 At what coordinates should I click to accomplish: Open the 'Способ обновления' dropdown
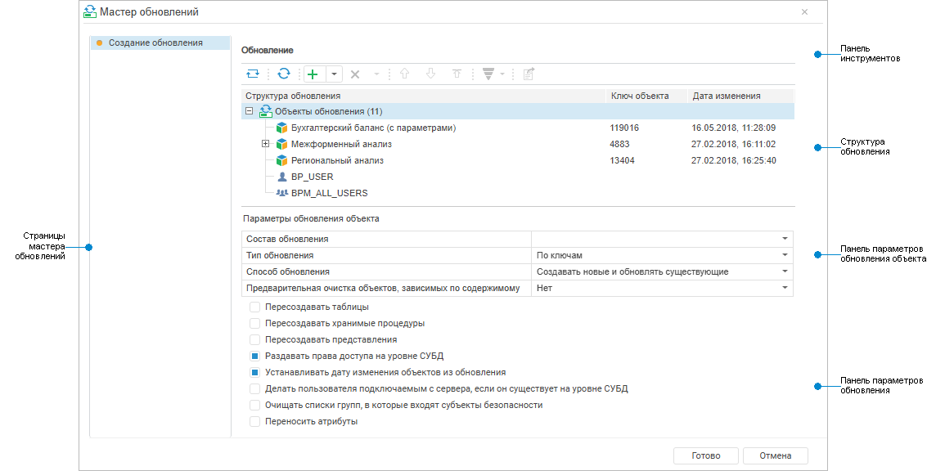click(785, 271)
